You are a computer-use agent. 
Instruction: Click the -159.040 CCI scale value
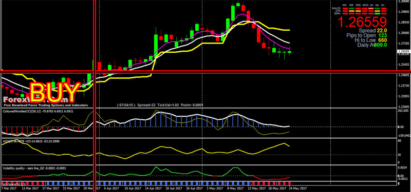404,136
